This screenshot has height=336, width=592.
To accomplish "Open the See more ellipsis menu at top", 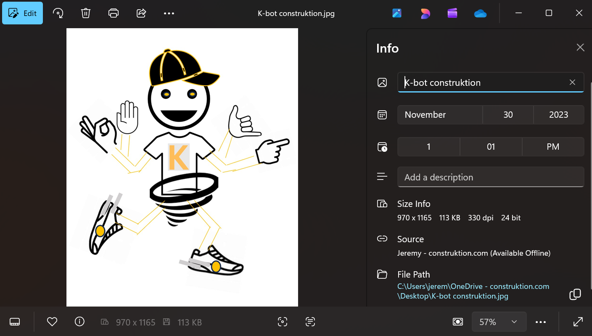I will click(x=169, y=13).
